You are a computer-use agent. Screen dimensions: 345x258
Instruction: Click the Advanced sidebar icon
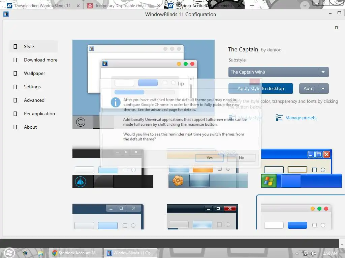pos(15,100)
